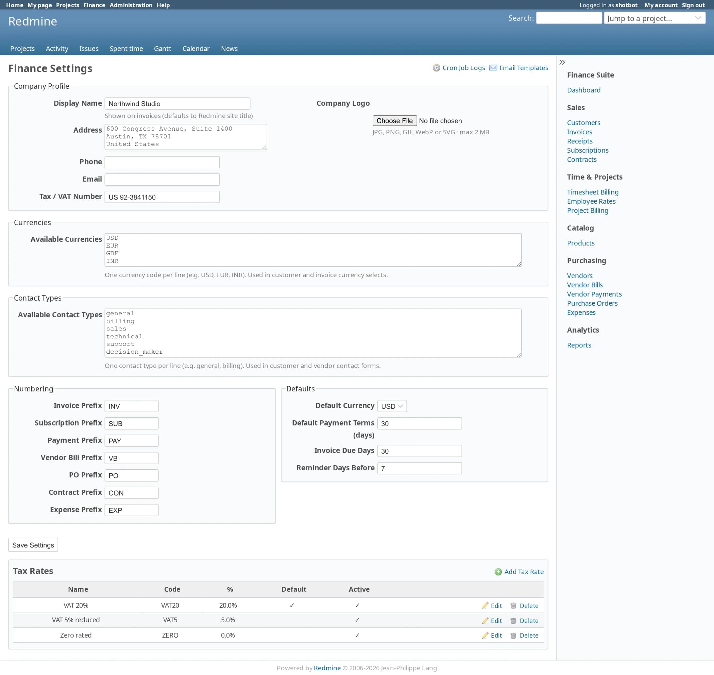Open the Gantt tab
The height and width of the screenshot is (675, 714).
[x=163, y=49]
